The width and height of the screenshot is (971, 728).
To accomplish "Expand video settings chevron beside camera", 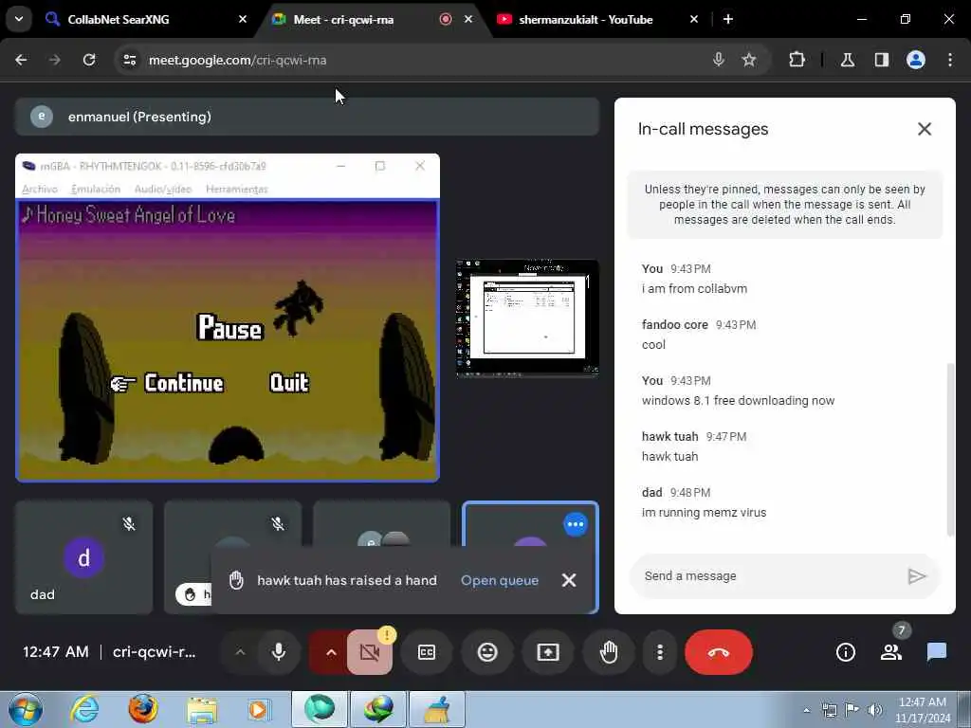I will pos(331,652).
